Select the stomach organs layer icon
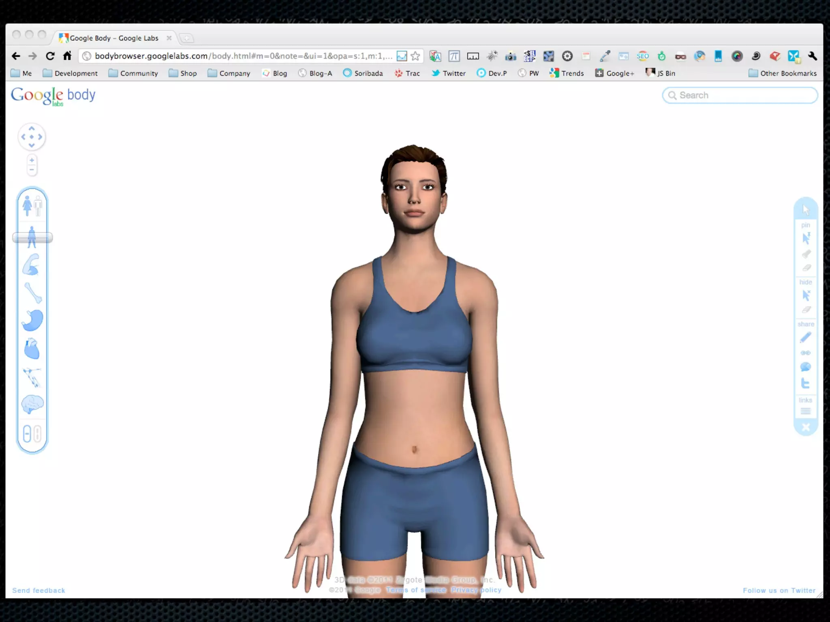This screenshot has height=622, width=830. click(x=32, y=320)
